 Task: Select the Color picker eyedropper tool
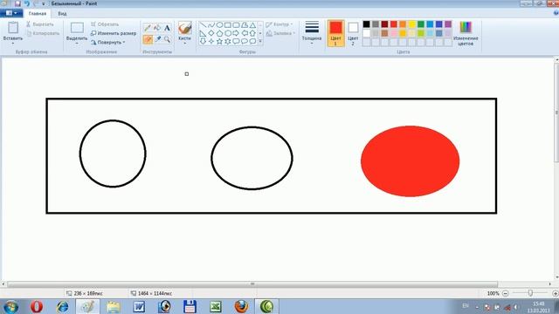point(157,39)
